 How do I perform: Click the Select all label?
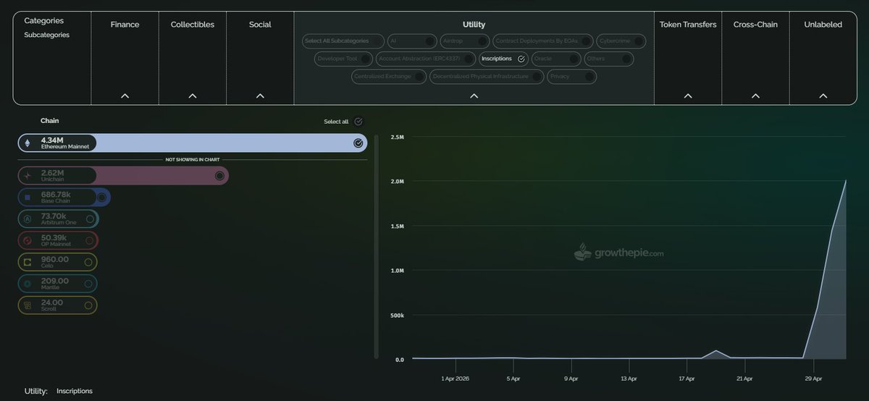point(336,122)
